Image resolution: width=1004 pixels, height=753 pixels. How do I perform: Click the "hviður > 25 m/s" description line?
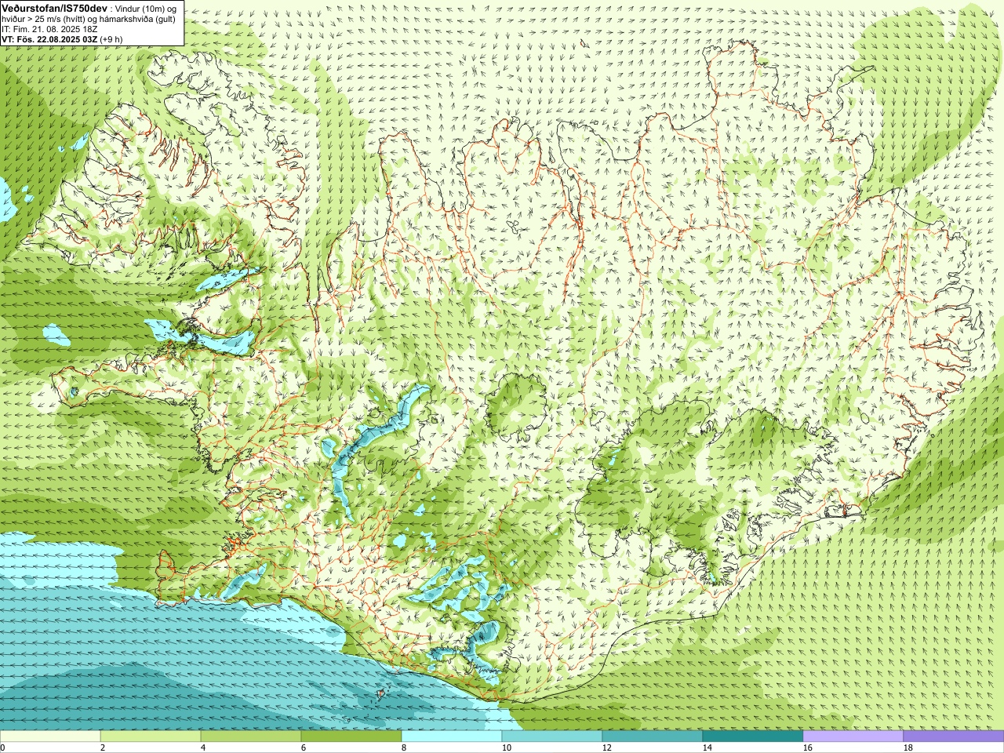[89, 18]
